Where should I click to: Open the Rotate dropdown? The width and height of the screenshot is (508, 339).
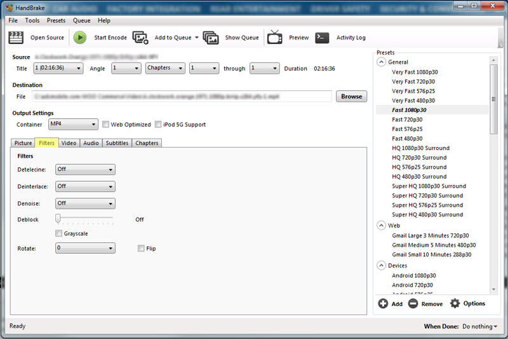point(85,248)
